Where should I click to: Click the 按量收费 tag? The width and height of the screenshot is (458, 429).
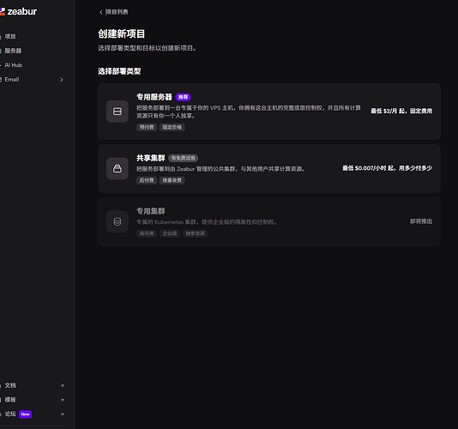click(172, 180)
